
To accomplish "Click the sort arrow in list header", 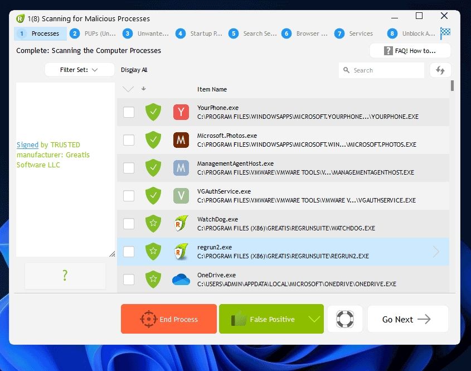I will pos(144,89).
